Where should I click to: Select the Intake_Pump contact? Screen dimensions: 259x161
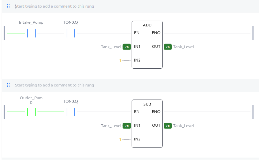point(31,33)
